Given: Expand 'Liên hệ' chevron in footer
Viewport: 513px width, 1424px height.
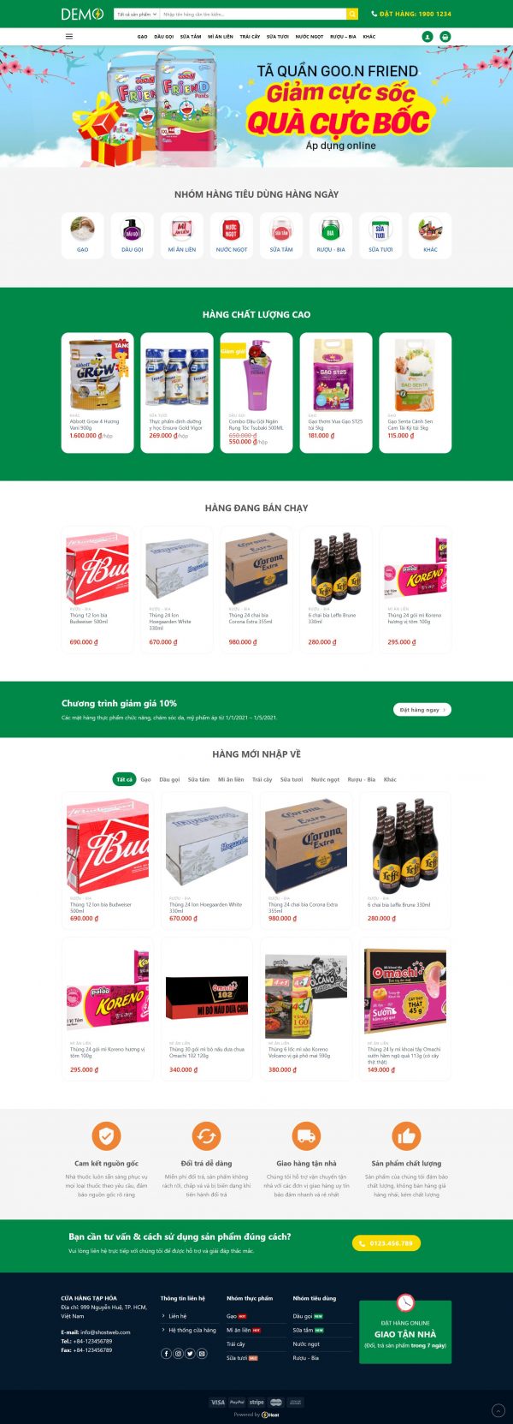Looking at the screenshot, I should click(x=163, y=1316).
